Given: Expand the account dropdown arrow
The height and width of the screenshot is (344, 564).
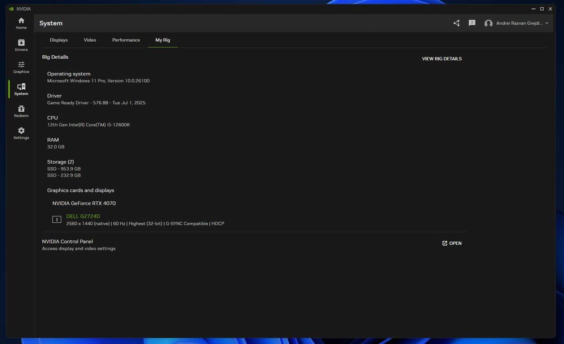Looking at the screenshot, I should pos(547,23).
